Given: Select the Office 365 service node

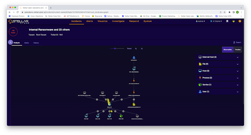Looking at the screenshot, I should coord(121,116).
